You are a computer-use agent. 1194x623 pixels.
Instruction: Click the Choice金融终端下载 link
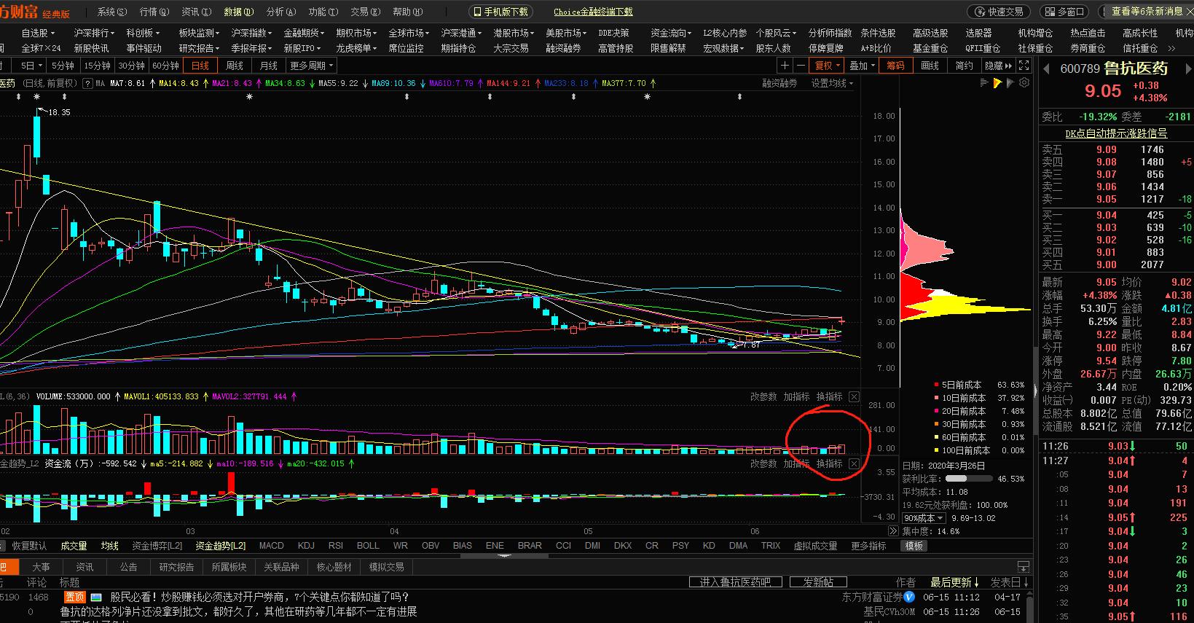[x=593, y=12]
